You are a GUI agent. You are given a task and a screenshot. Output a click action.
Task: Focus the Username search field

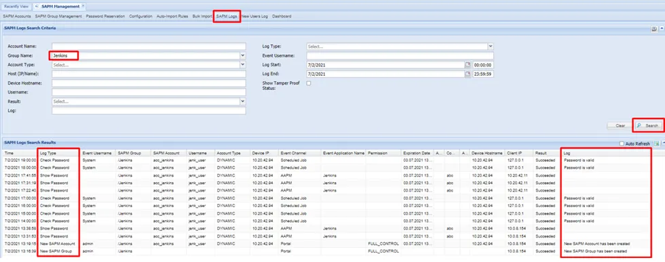149,92
